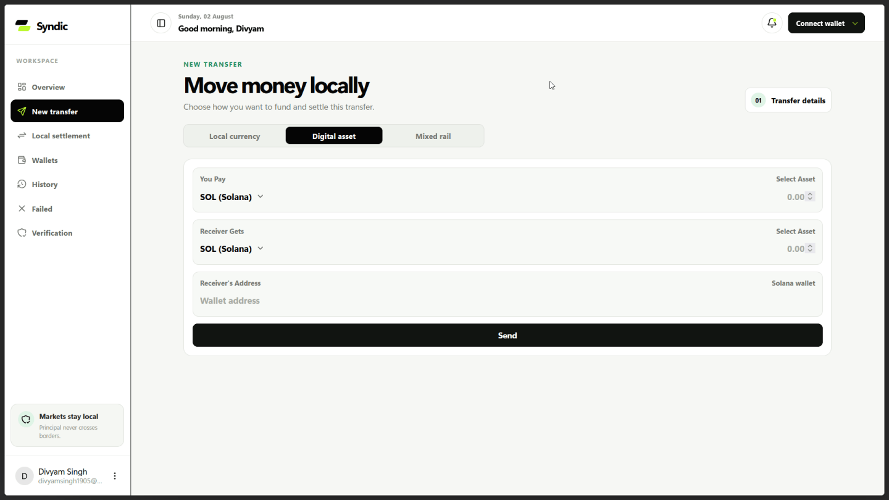Click the Overview grid icon

click(x=22, y=87)
